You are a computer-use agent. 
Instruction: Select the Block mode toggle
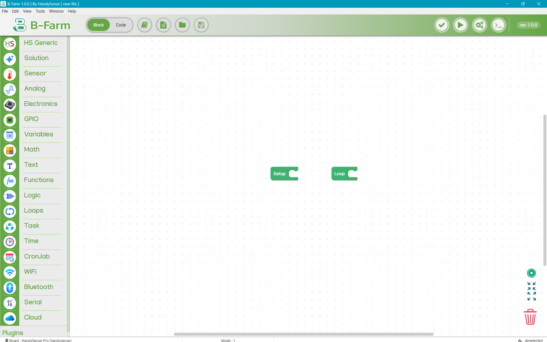pos(98,25)
